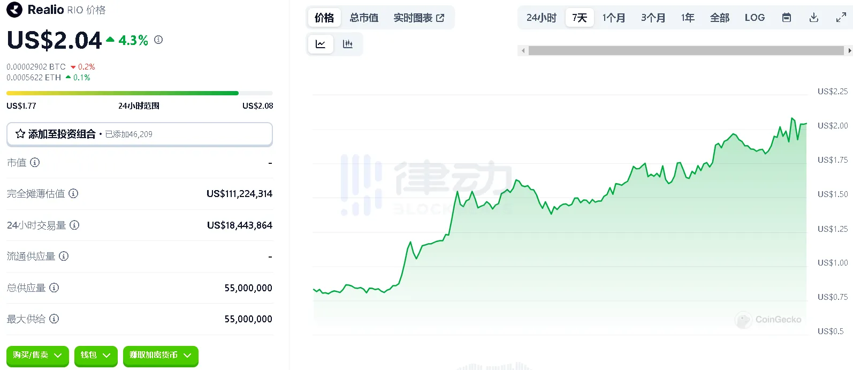The width and height of the screenshot is (853, 370).
Task: Expand the 赚取加密货币 dropdown
Action: 160,355
